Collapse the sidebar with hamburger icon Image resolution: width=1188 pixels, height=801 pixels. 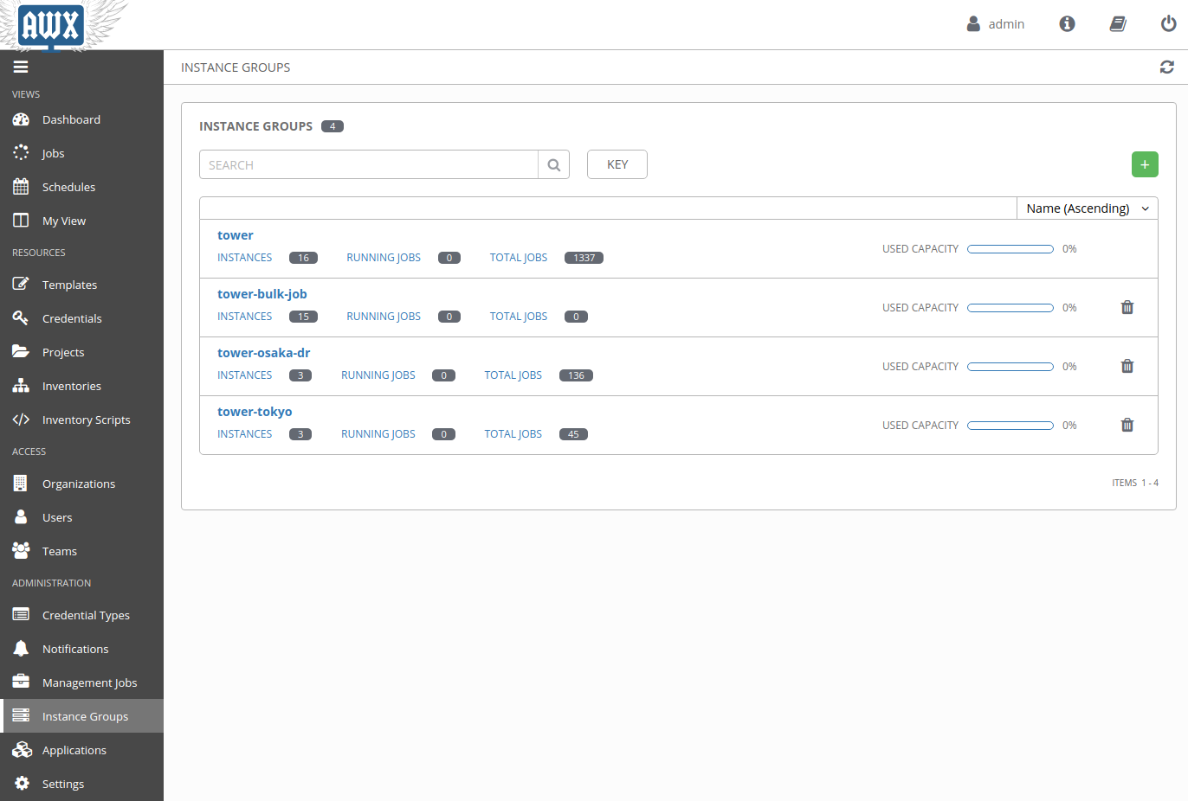click(x=21, y=67)
